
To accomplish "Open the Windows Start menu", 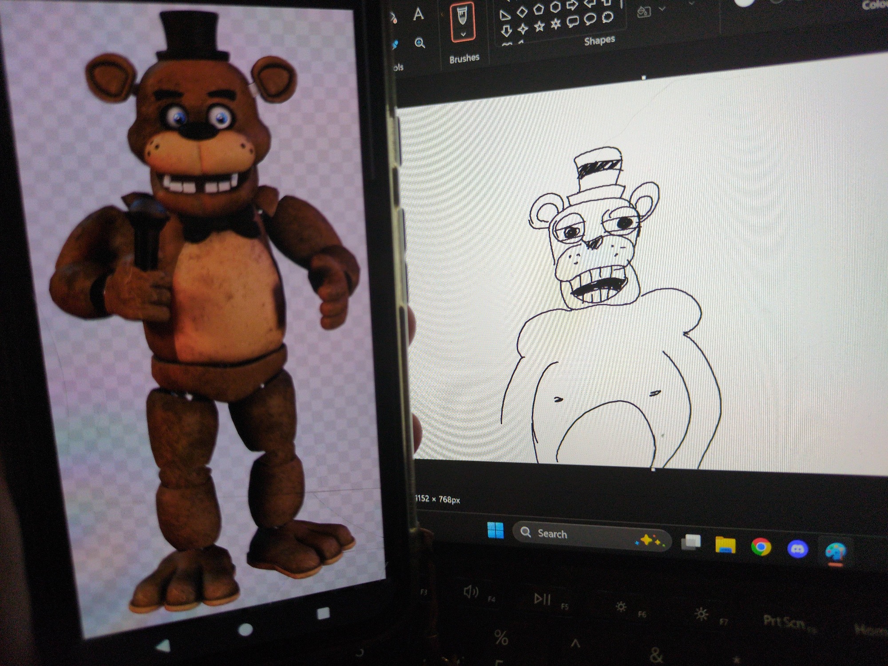I will coord(495,530).
